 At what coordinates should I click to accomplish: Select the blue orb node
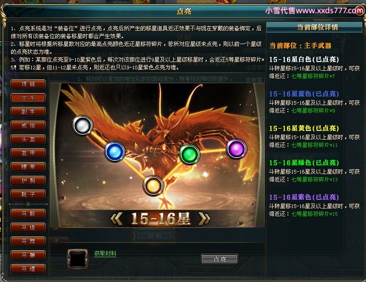pyautogui.click(x=114, y=152)
